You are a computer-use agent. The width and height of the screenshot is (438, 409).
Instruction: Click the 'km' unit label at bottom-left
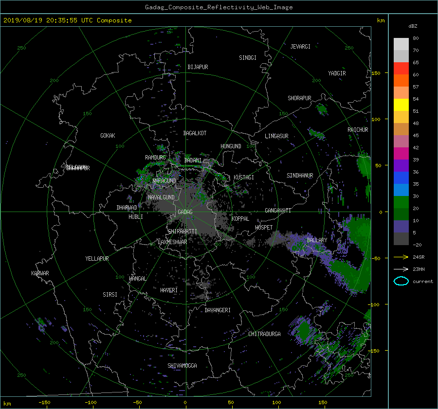[x=7, y=404]
